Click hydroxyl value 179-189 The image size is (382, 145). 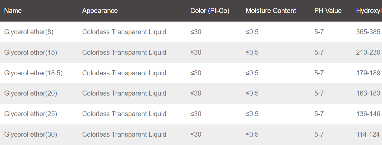pyautogui.click(x=368, y=73)
